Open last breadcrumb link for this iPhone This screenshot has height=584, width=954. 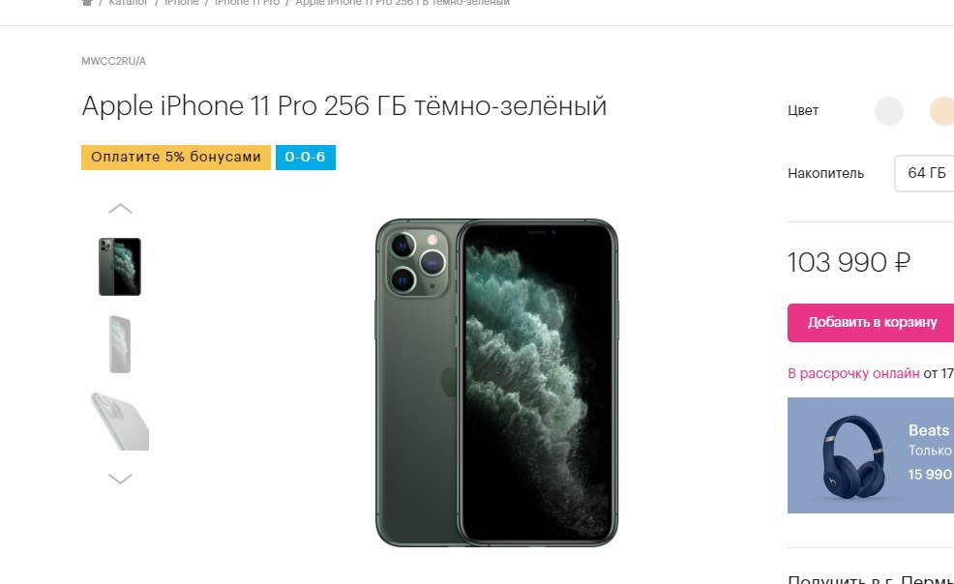pos(402,3)
